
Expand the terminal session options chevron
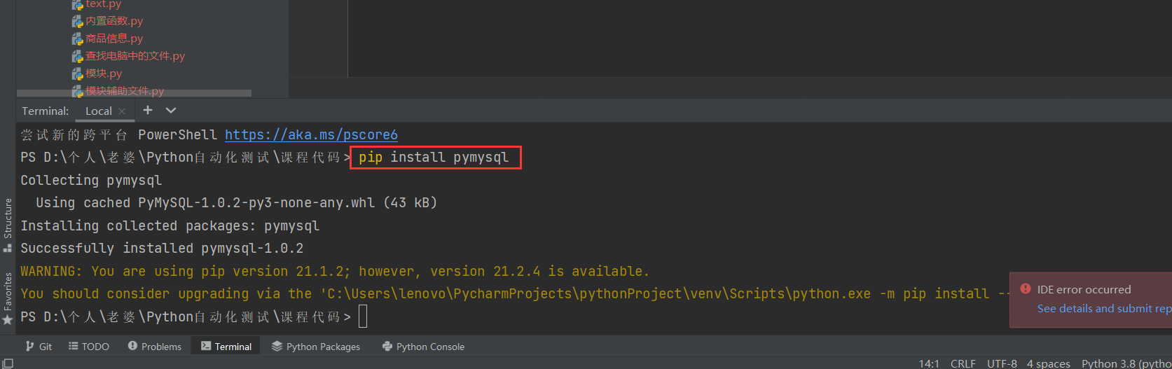[x=171, y=110]
